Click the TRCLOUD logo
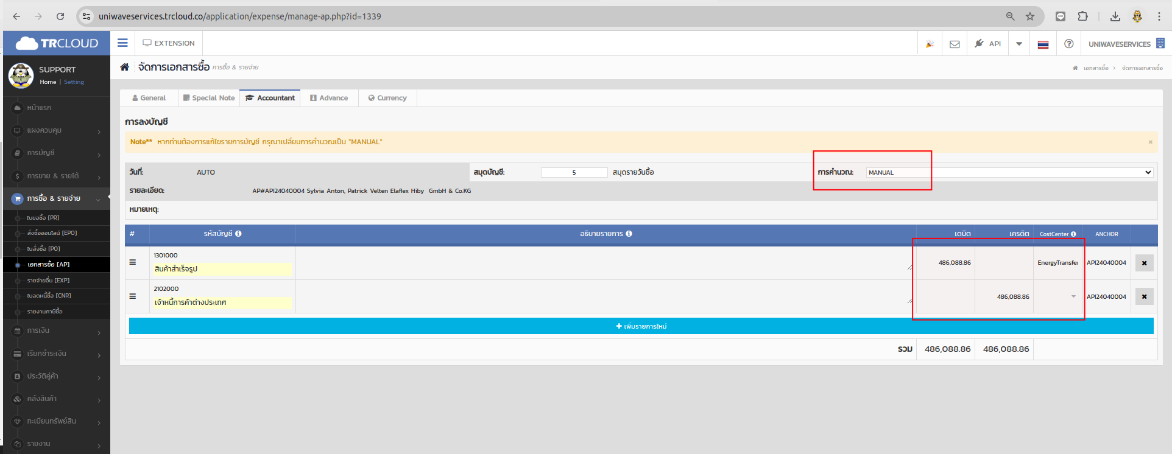The image size is (1172, 454). coord(57,43)
